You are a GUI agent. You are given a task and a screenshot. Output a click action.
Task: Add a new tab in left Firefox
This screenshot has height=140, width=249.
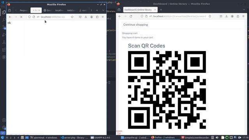click(x=97, y=10)
